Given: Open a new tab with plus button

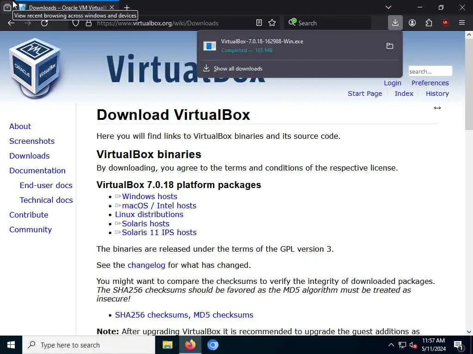Looking at the screenshot, I should 127,7.
